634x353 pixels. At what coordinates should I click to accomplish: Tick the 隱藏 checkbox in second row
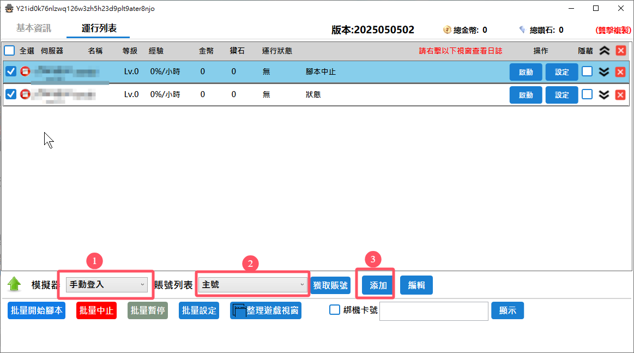[x=587, y=94]
